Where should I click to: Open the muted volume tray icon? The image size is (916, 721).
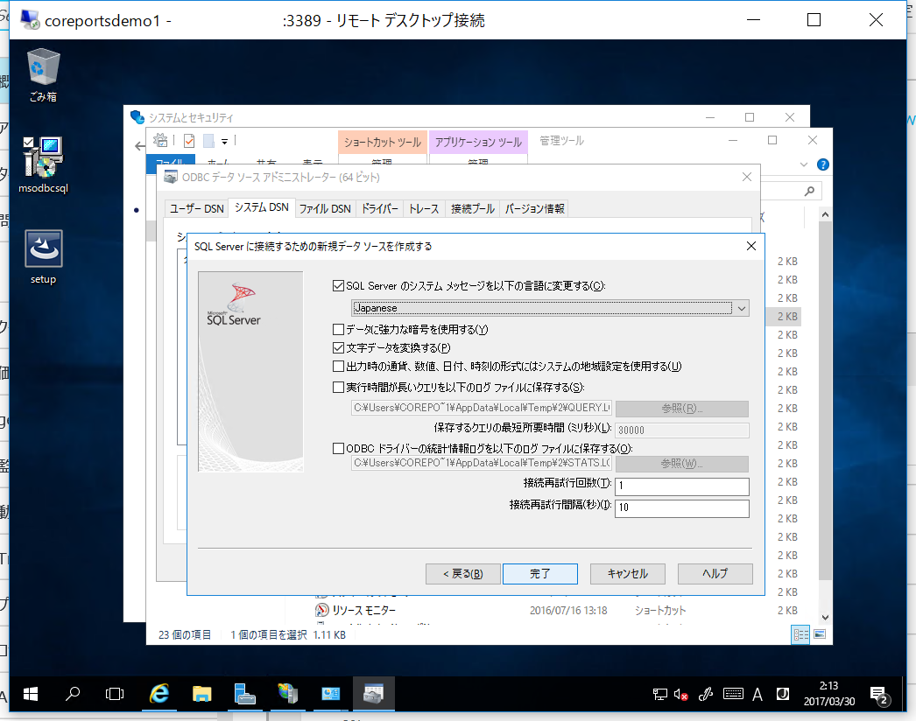click(x=680, y=694)
